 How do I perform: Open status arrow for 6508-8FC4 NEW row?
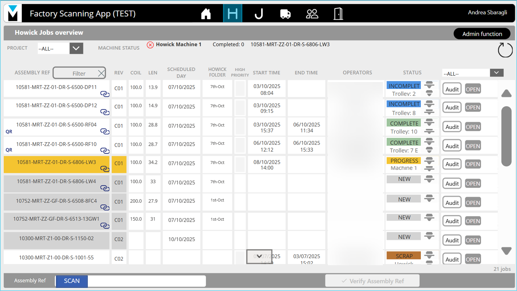point(429,199)
